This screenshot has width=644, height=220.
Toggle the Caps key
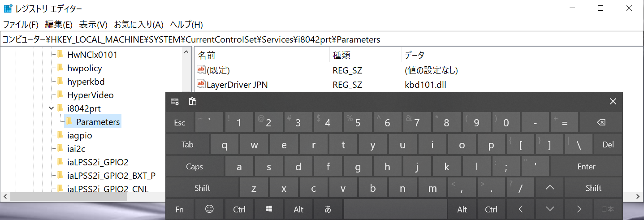pos(194,167)
